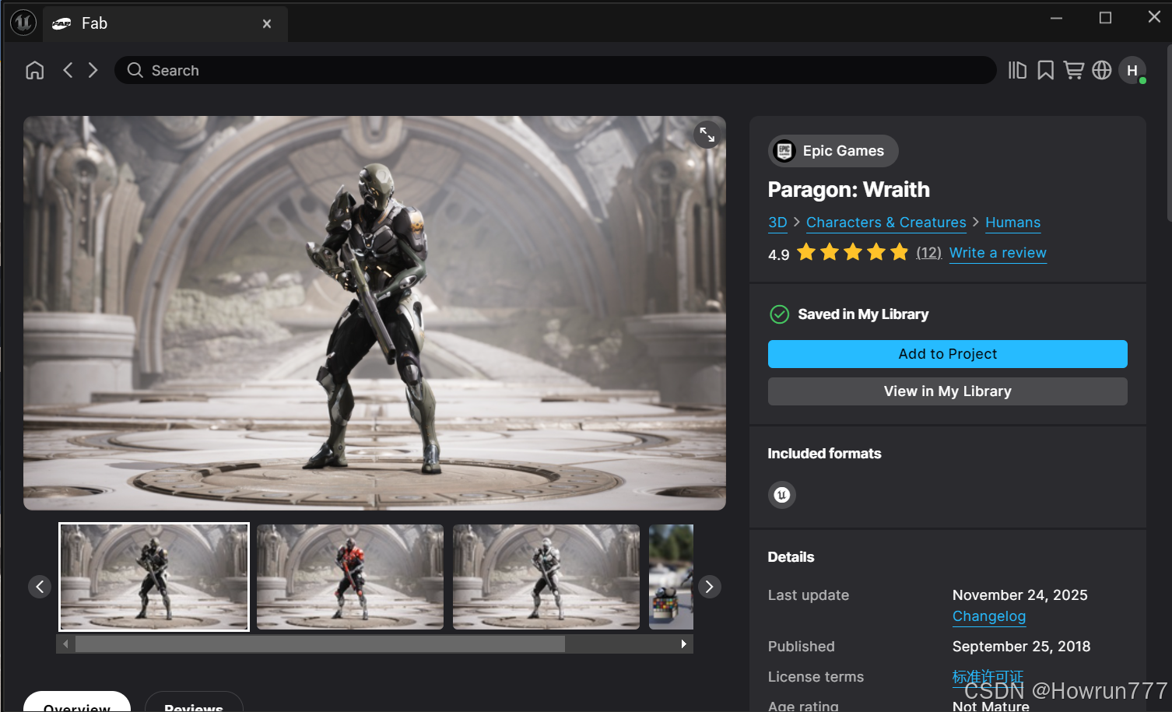Viewport: 1172px width, 712px height.
Task: Show previous thumbnails with left carousel arrow
Action: click(x=40, y=587)
